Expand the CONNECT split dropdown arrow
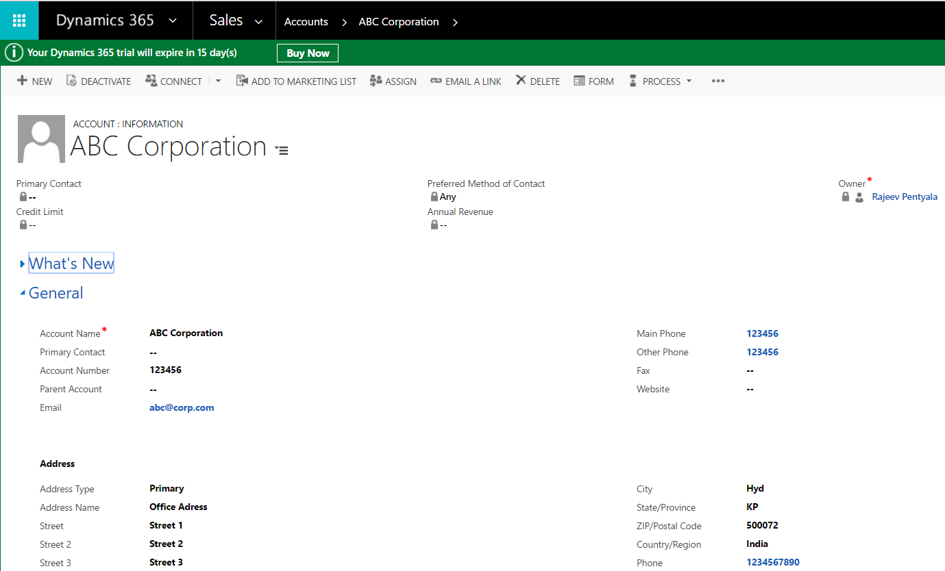This screenshot has height=571, width=945. tap(218, 81)
